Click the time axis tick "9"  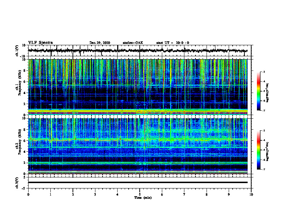(229, 194)
